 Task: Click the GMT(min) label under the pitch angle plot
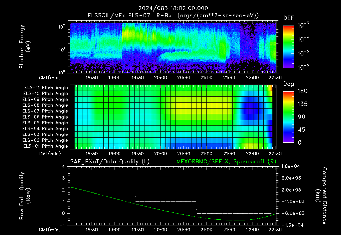coord(50,154)
